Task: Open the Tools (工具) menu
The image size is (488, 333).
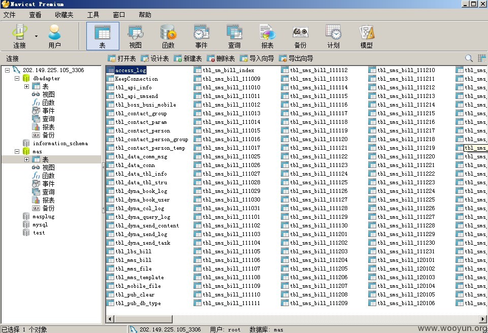Action: pyautogui.click(x=93, y=15)
